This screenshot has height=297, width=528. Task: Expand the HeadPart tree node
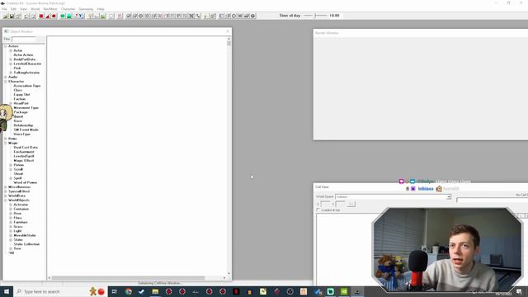11,103
